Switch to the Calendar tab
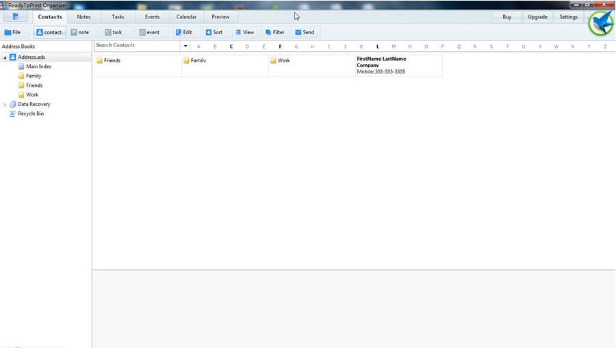 coord(186,17)
